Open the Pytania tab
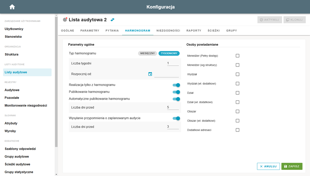This screenshot has height=176, width=310. pos(112,31)
